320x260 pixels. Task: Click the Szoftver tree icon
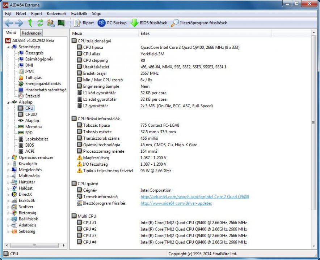(x=14, y=207)
